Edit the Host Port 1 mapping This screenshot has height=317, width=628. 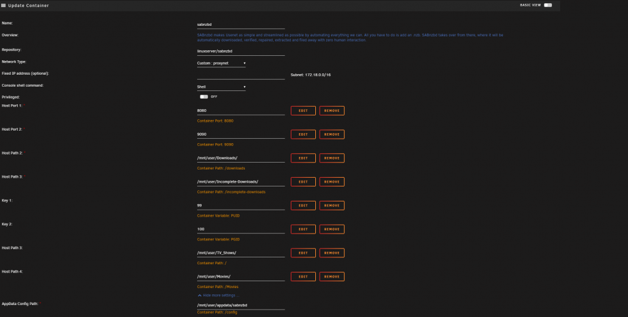303,110
